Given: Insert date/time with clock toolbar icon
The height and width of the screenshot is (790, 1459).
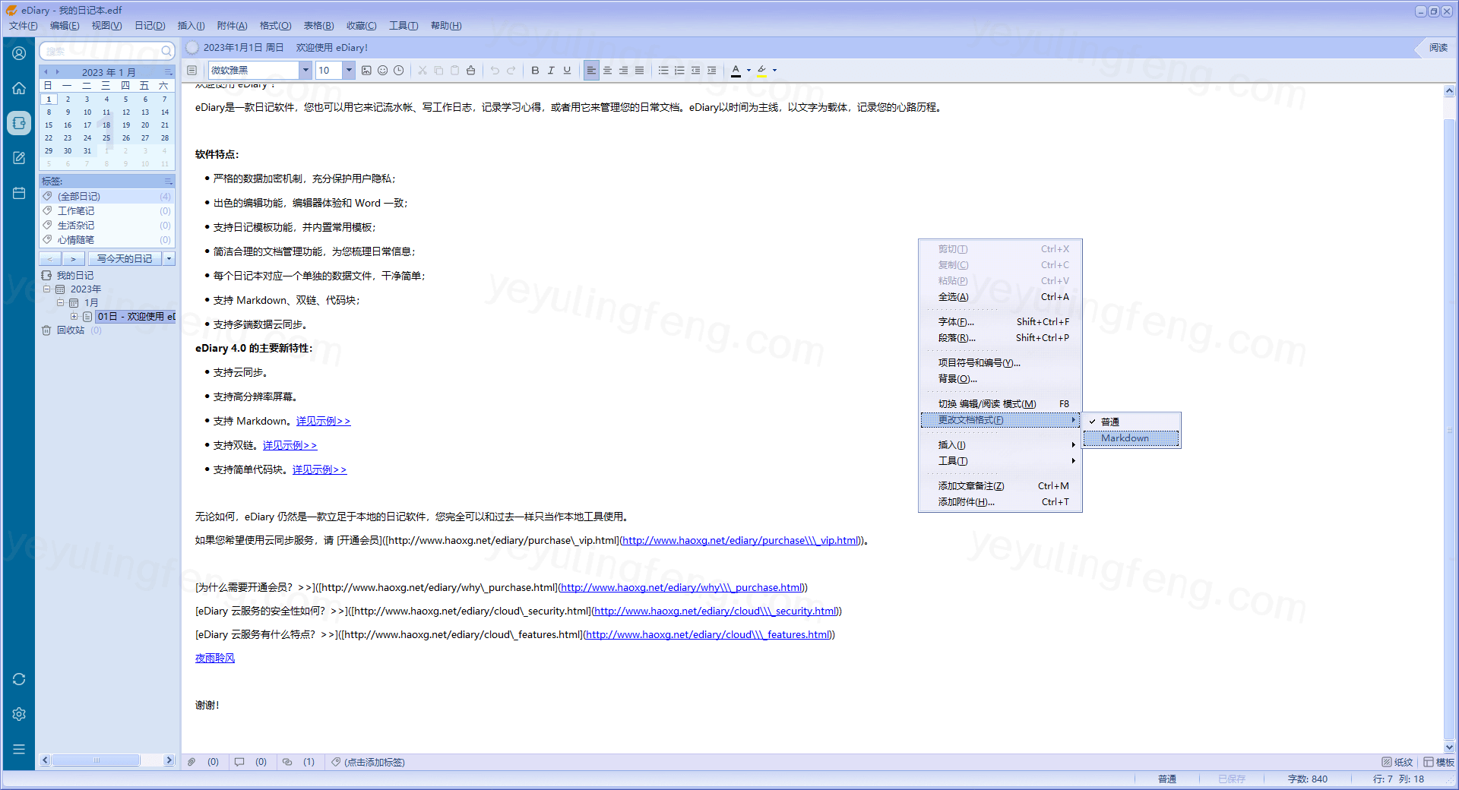Looking at the screenshot, I should point(398,71).
